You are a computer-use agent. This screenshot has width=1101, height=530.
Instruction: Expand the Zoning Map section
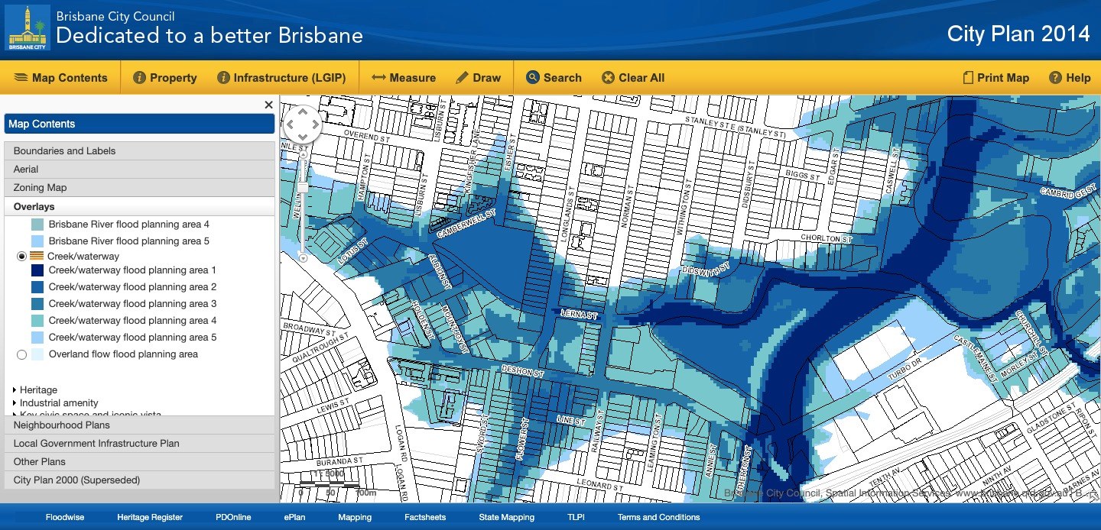[x=139, y=188]
